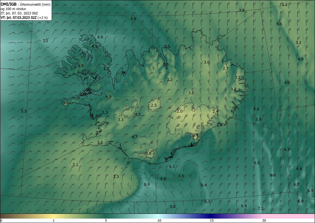Select the 1 label on color scale
This screenshot has height=223, width=315.
[54, 221]
